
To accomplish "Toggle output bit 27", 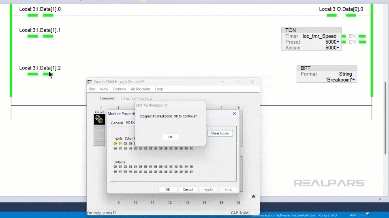I will [171, 172].
